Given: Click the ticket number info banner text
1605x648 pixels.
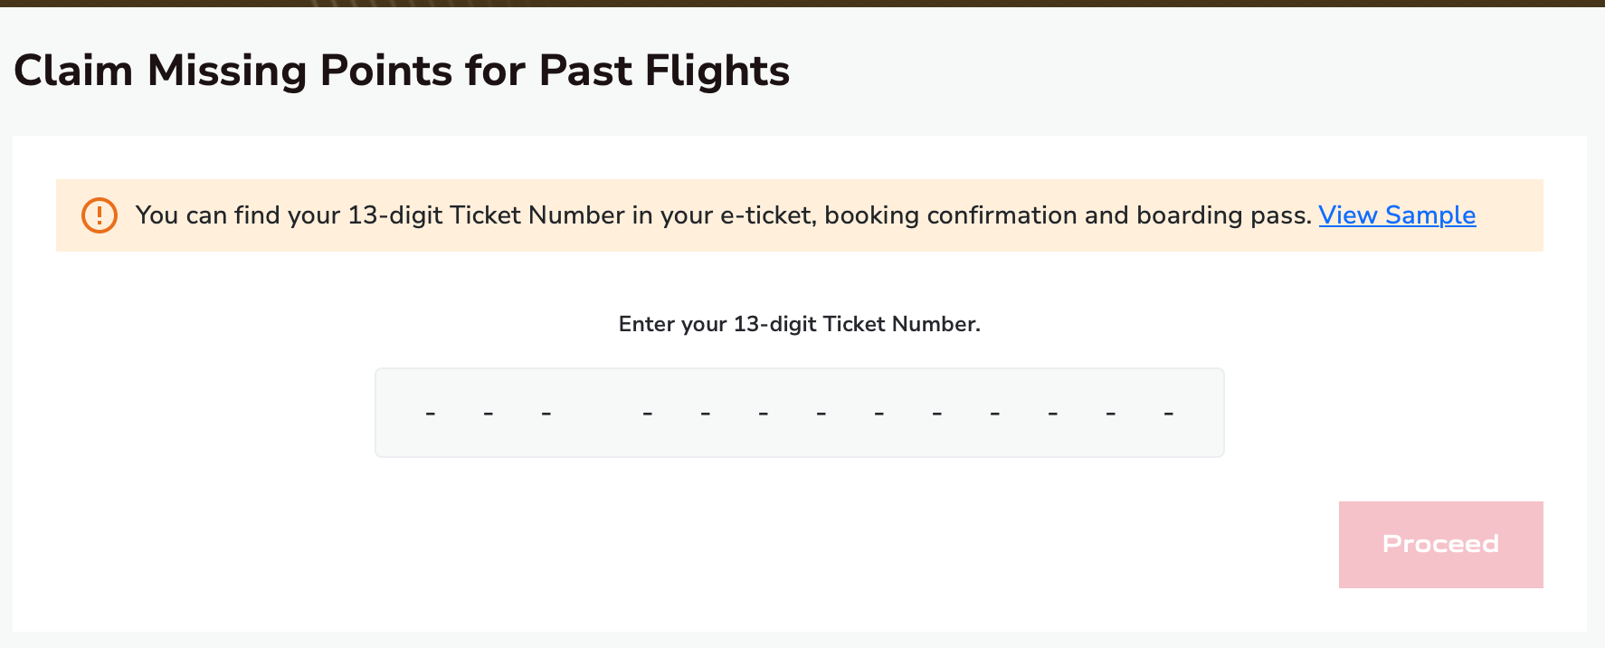Looking at the screenshot, I should click(722, 215).
